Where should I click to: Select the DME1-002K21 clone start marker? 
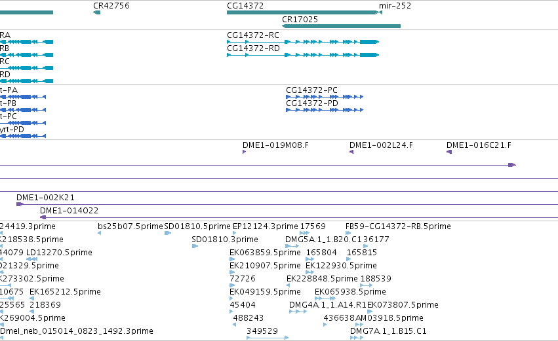[20, 204]
